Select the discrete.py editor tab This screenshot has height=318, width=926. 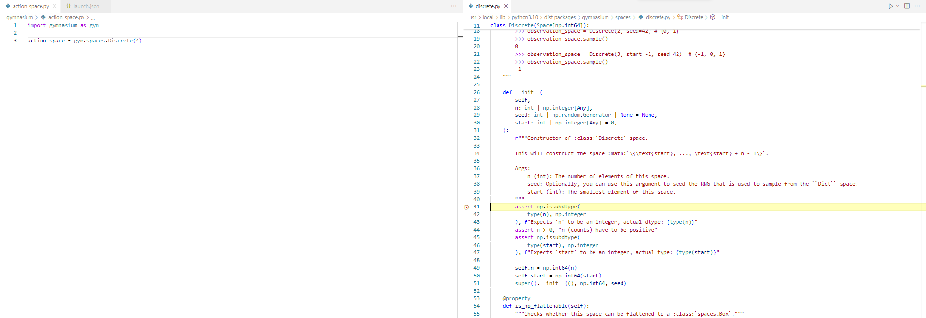[x=488, y=6]
